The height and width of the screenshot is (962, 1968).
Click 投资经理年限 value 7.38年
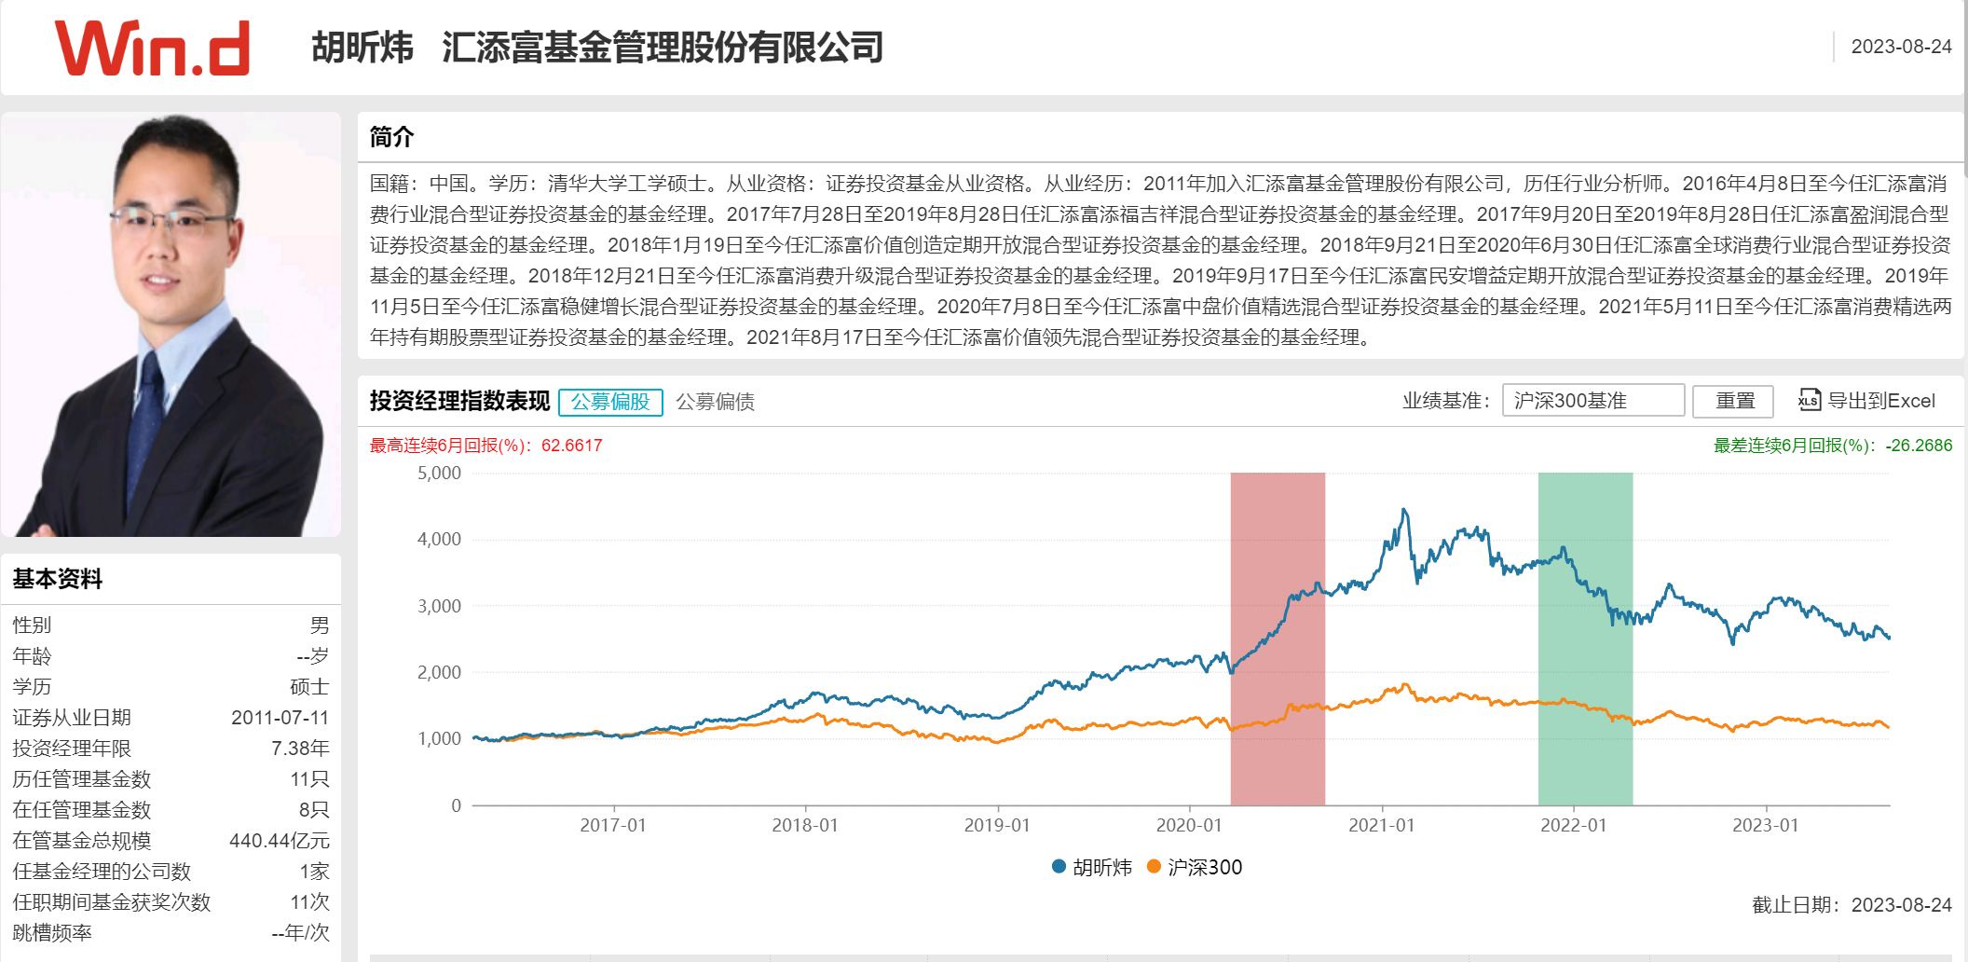300,749
